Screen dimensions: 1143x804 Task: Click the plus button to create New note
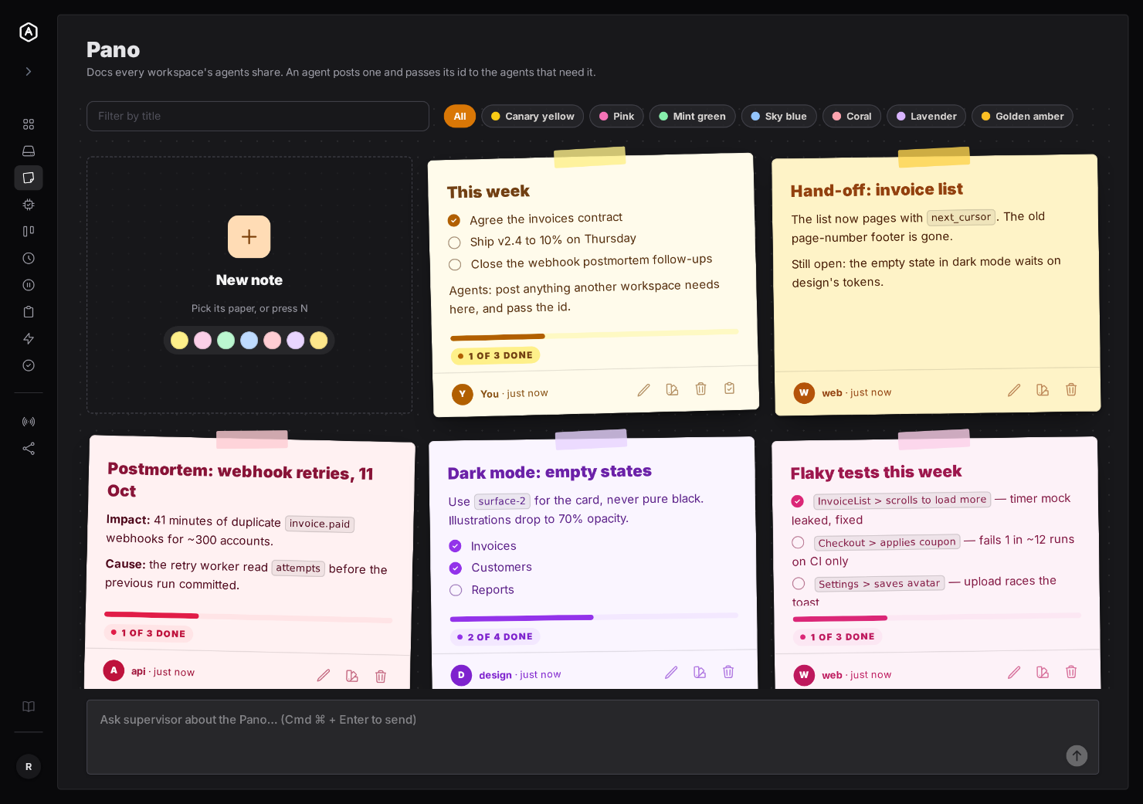pyautogui.click(x=249, y=236)
